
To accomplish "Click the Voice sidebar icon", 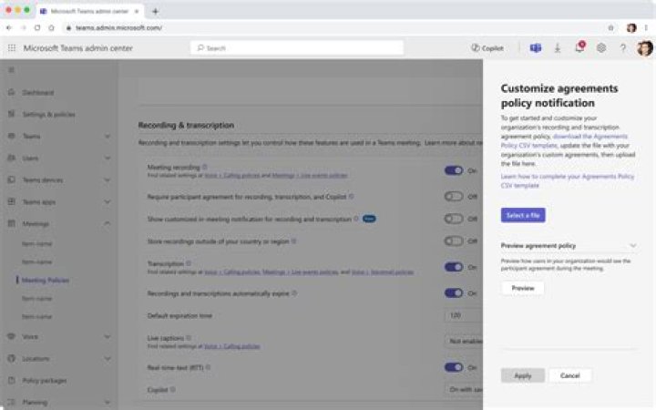I will coord(12,336).
